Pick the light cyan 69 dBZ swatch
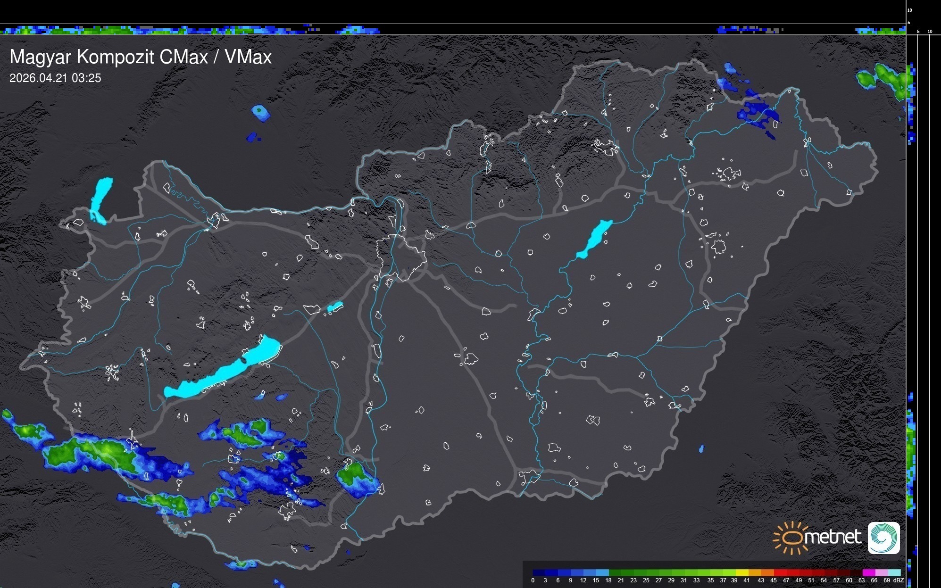The height and width of the screenshot is (588, 941). (x=894, y=572)
